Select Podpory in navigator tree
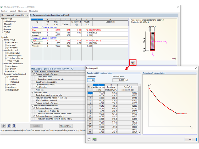 click(x=8, y=29)
